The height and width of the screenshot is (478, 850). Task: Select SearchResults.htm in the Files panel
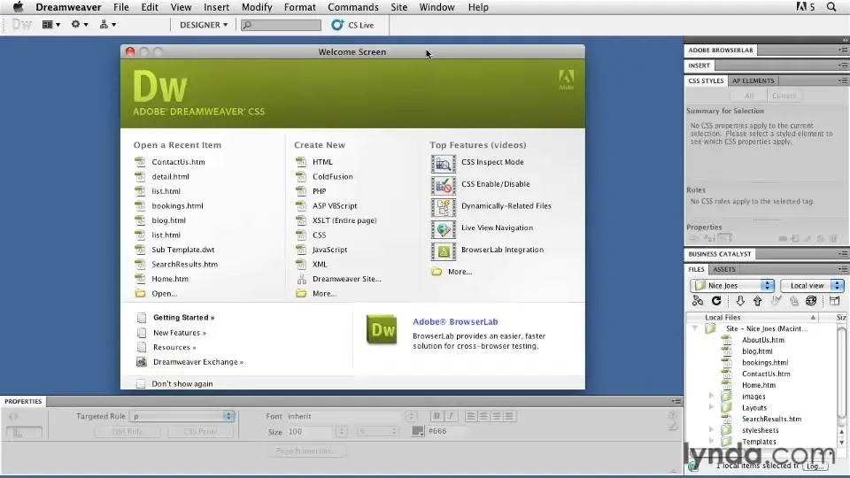tap(771, 419)
